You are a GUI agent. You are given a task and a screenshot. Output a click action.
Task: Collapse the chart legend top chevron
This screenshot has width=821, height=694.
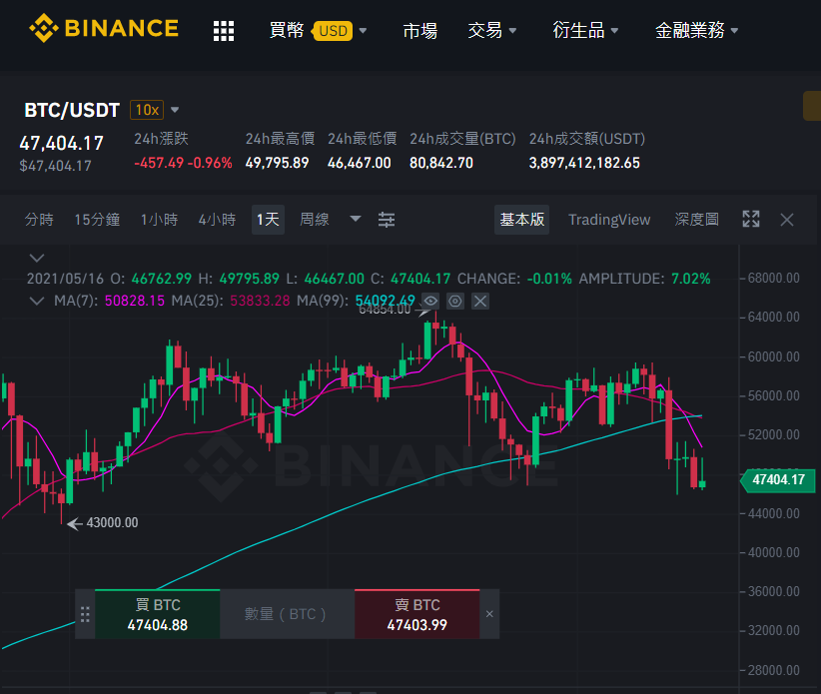[x=37, y=258]
